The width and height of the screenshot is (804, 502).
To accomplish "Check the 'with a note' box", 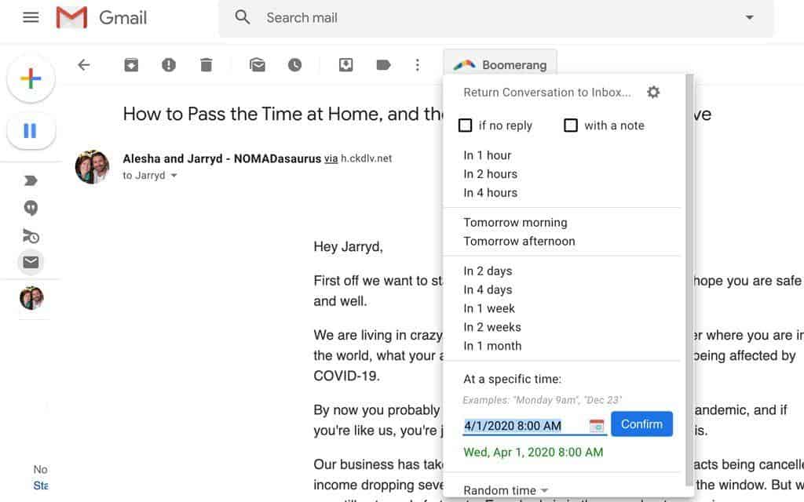I will coord(571,125).
